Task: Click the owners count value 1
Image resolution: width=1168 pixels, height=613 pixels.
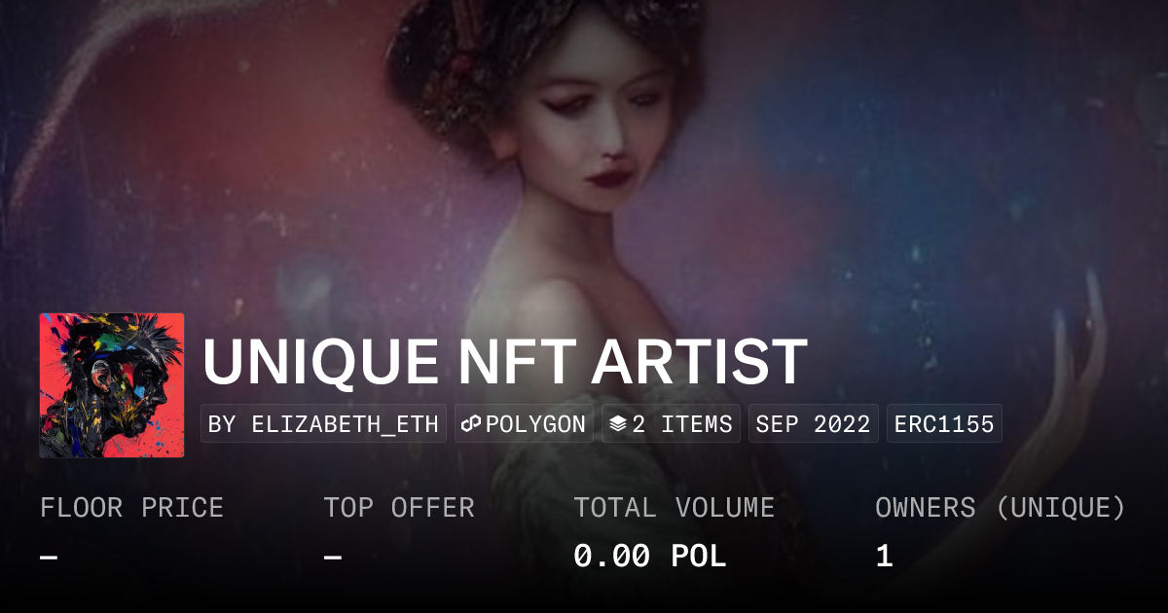Action: click(884, 557)
